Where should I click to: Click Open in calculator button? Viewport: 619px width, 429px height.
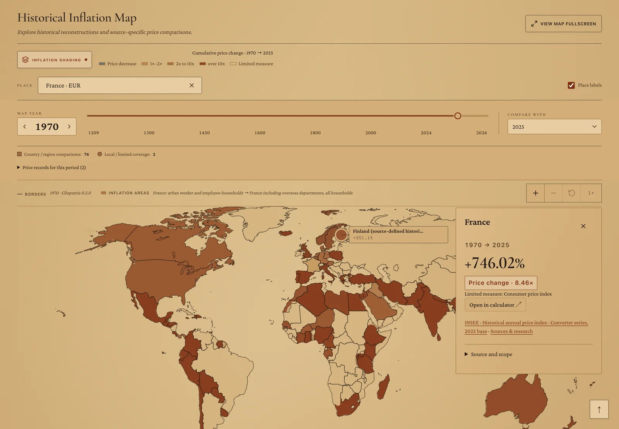pyautogui.click(x=495, y=305)
